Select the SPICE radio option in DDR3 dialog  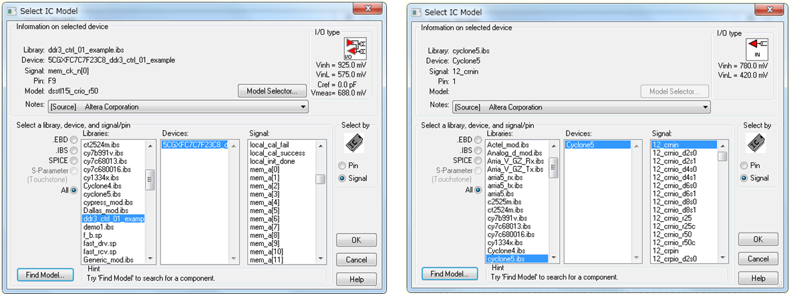pos(73,160)
